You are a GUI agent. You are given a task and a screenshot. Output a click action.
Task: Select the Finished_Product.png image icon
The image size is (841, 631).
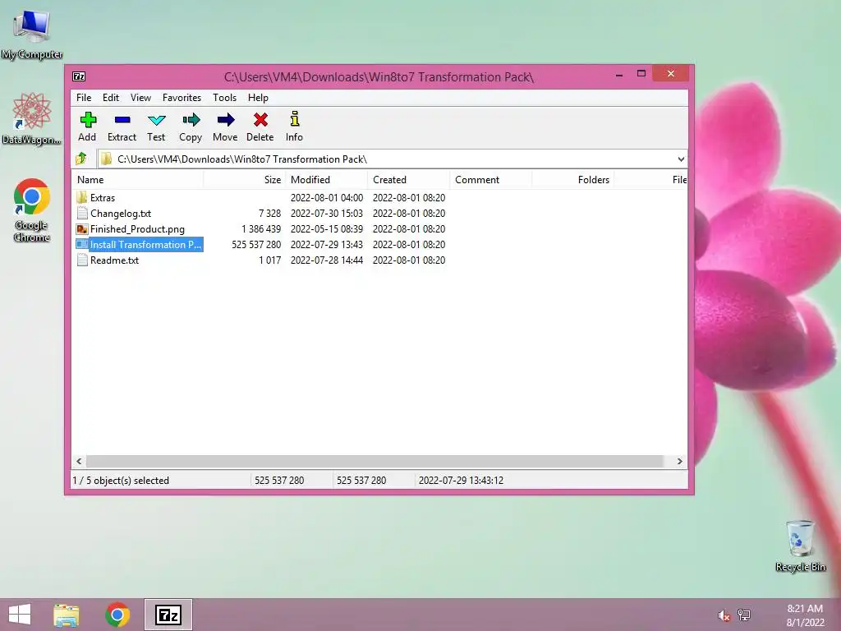81,229
